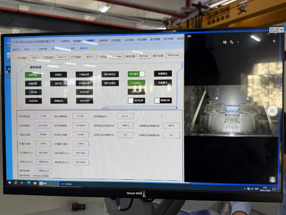Switch to the 烘箱操作 tab
Viewport: 286px width, 215px height.
click(78, 41)
